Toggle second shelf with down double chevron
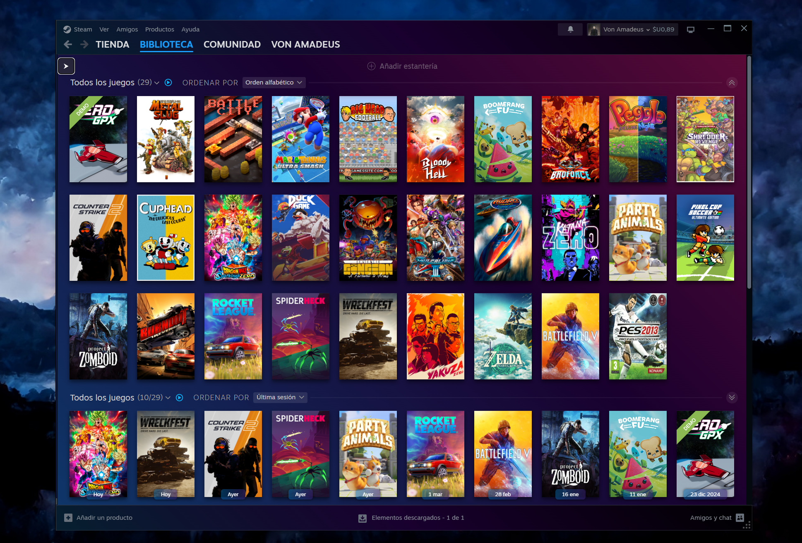802x543 pixels. click(732, 398)
